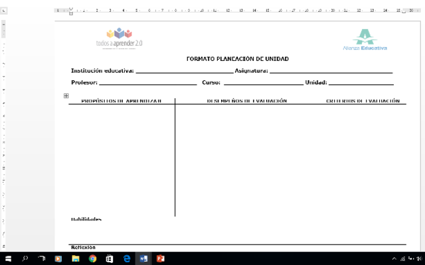Click the Asignatura label
This screenshot has width=425, height=265.
pyautogui.click(x=251, y=71)
